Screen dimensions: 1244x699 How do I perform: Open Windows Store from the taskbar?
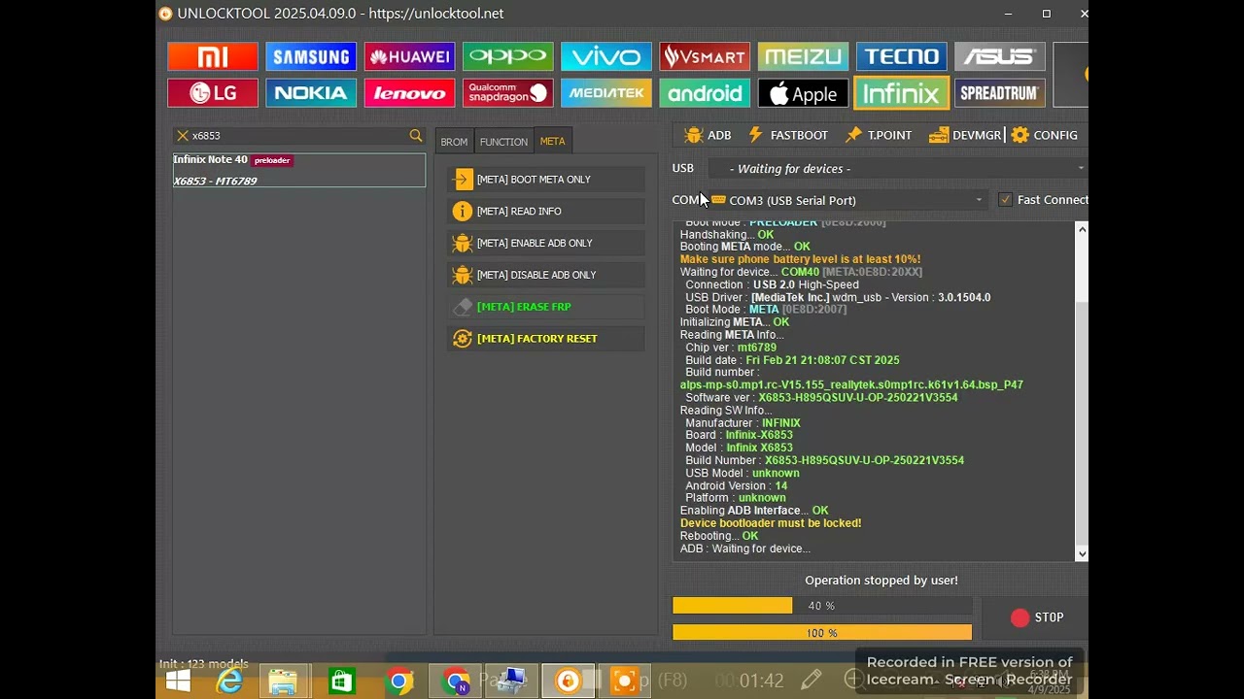click(341, 682)
